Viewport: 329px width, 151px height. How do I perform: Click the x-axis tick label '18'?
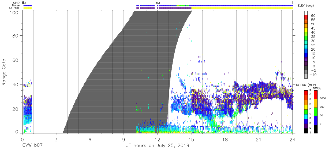click(225, 139)
